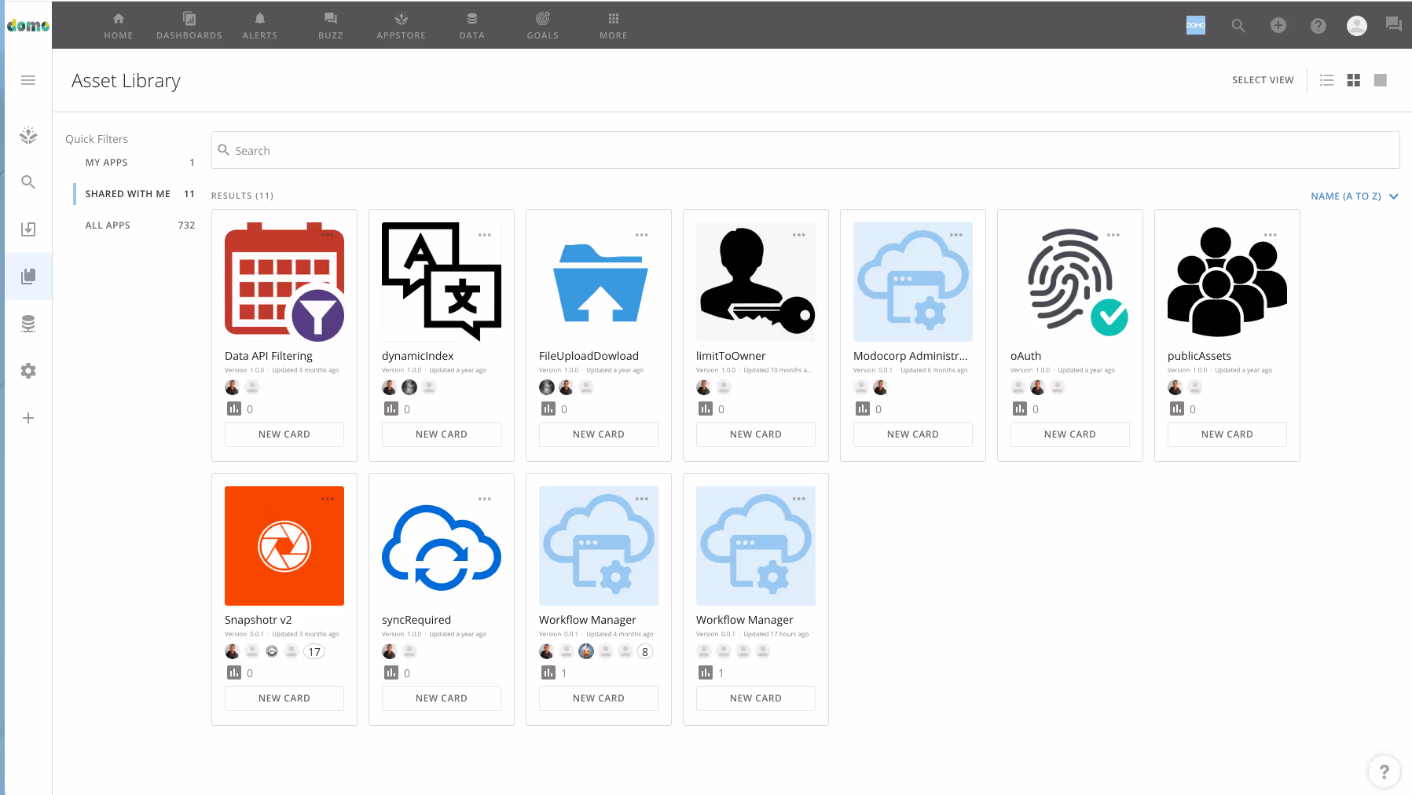Click the Domo logo
Screen dimensions: 1412x795
pyautogui.click(x=28, y=25)
